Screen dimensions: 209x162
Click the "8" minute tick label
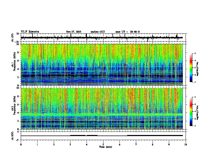[153, 145]
